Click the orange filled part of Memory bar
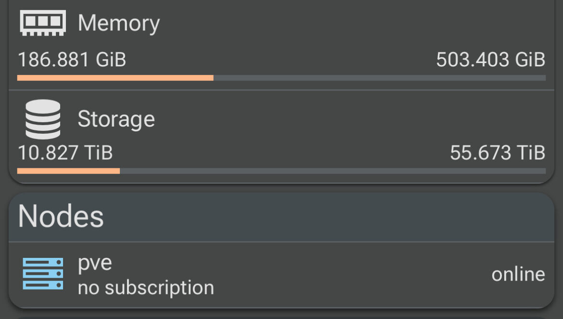The width and height of the screenshot is (563, 319). pyautogui.click(x=115, y=77)
